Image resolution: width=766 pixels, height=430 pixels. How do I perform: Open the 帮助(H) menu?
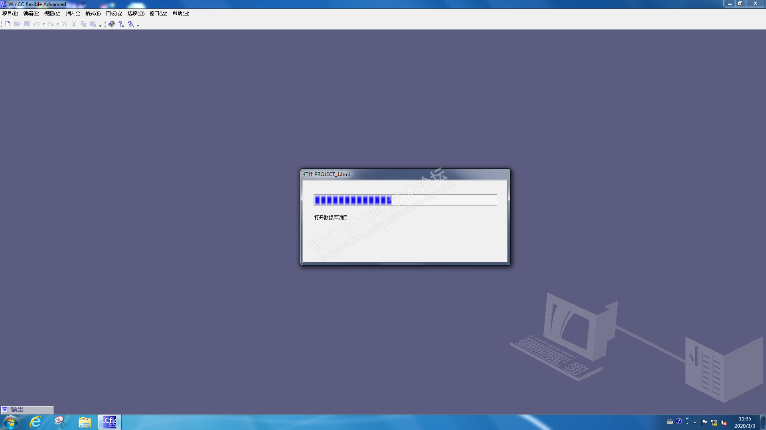180,14
